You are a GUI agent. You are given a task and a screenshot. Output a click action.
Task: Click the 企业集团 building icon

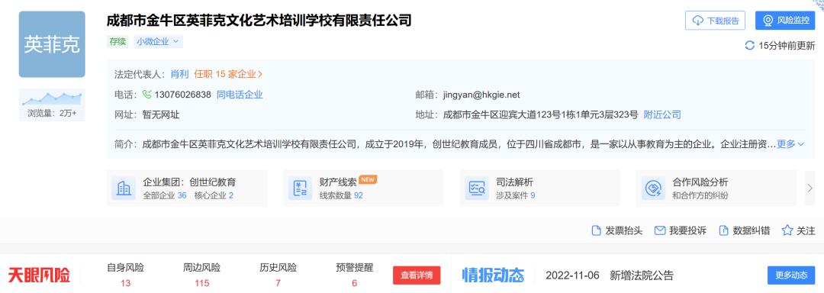pos(124,188)
